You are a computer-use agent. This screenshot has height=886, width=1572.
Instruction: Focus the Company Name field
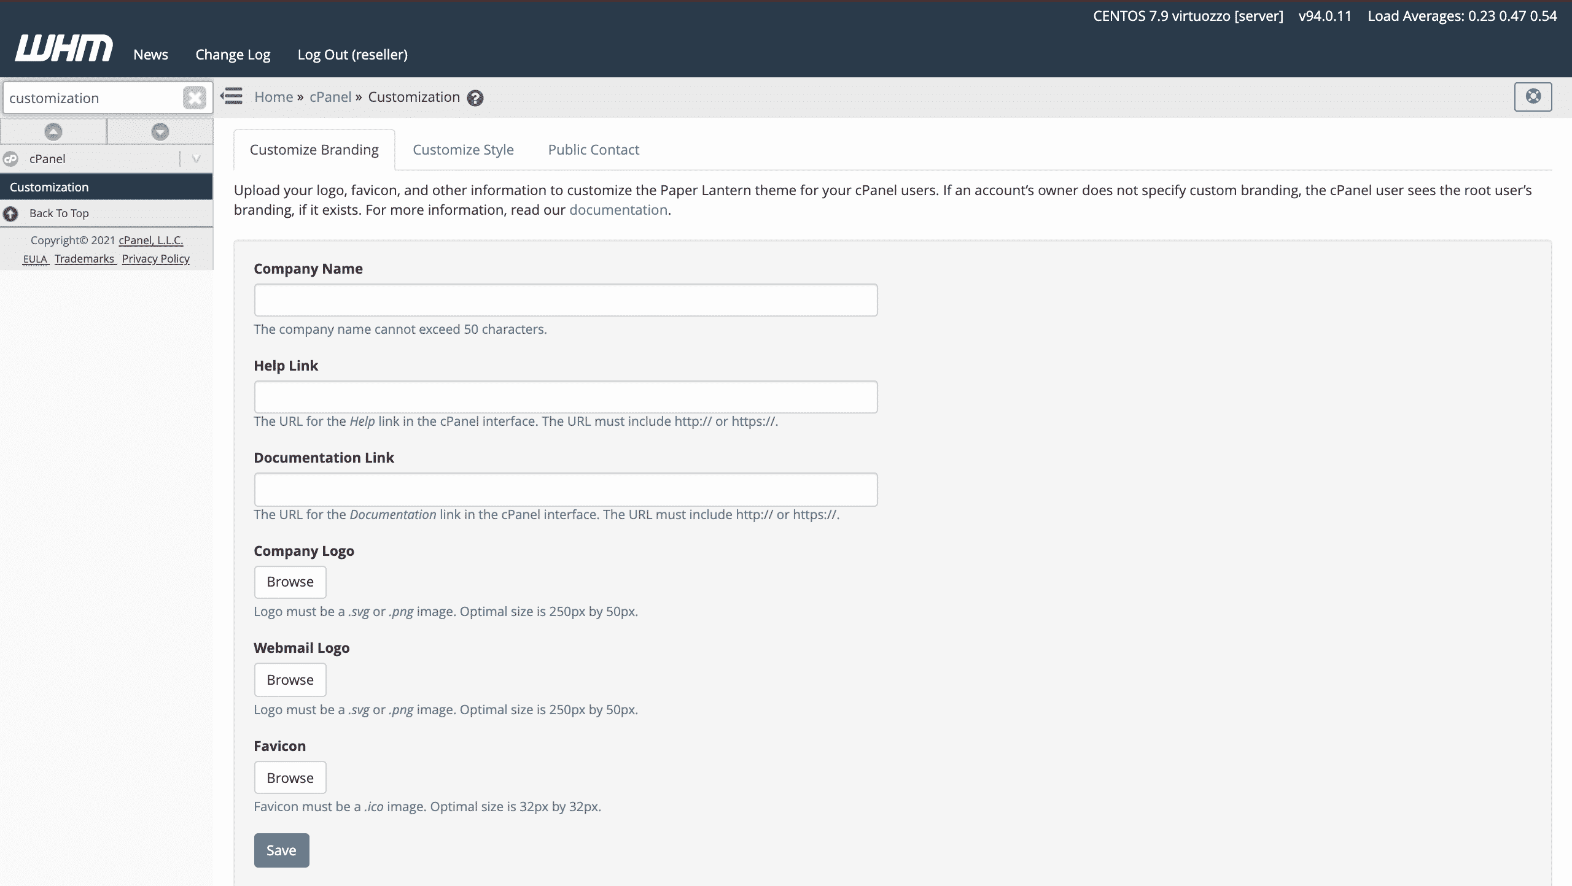click(x=566, y=300)
